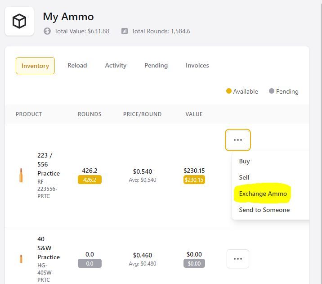Click the My Ammo page title
Screen dimensions: 322x284
pos(68,17)
